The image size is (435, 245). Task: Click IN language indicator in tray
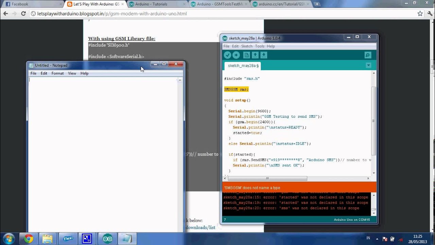(x=368, y=238)
